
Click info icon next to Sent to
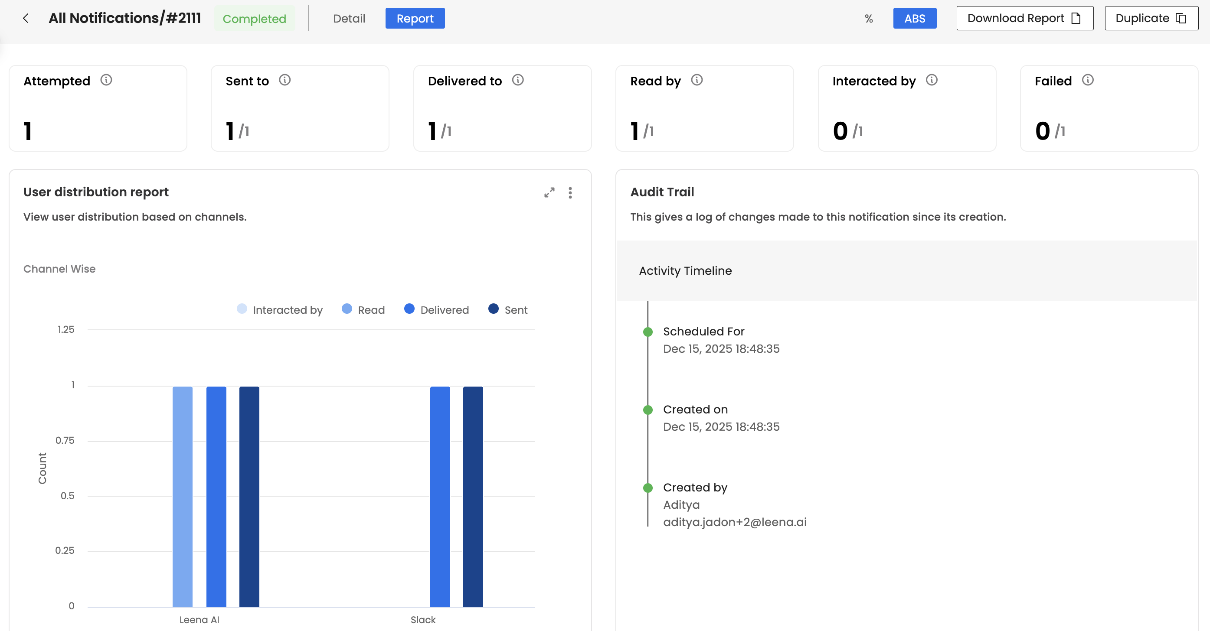[285, 80]
